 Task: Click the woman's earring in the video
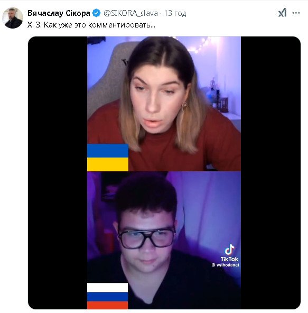tap(184, 107)
